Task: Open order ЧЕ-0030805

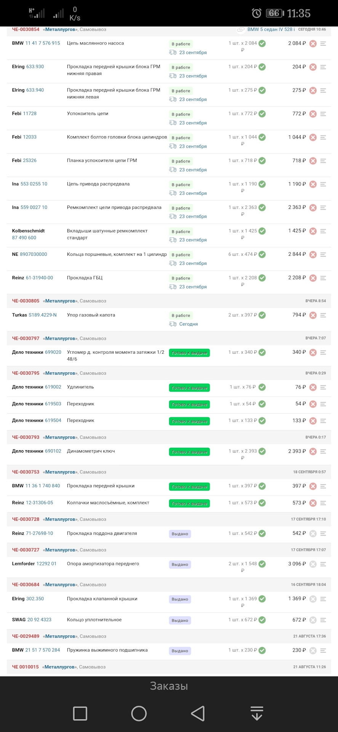Action: [x=26, y=301]
